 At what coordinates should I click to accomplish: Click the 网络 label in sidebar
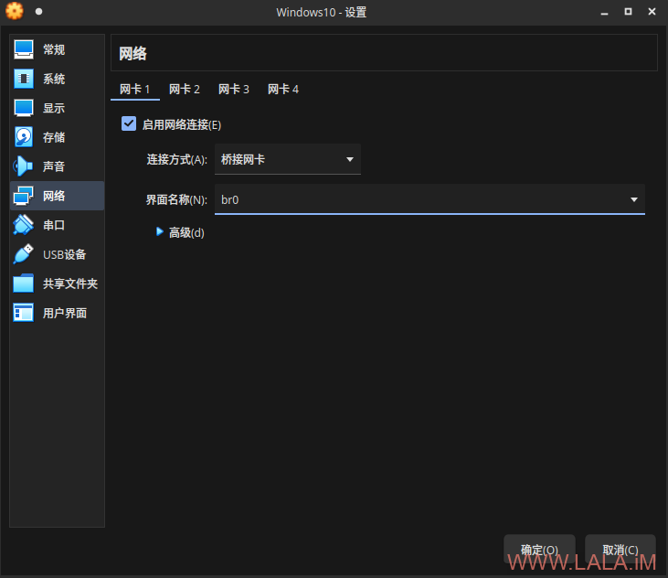click(x=54, y=196)
